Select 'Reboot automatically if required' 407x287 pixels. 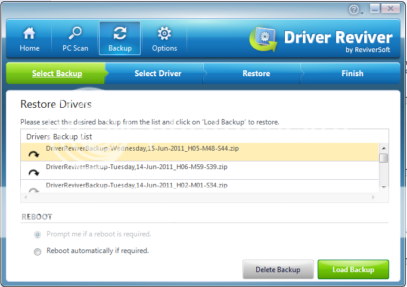click(38, 251)
